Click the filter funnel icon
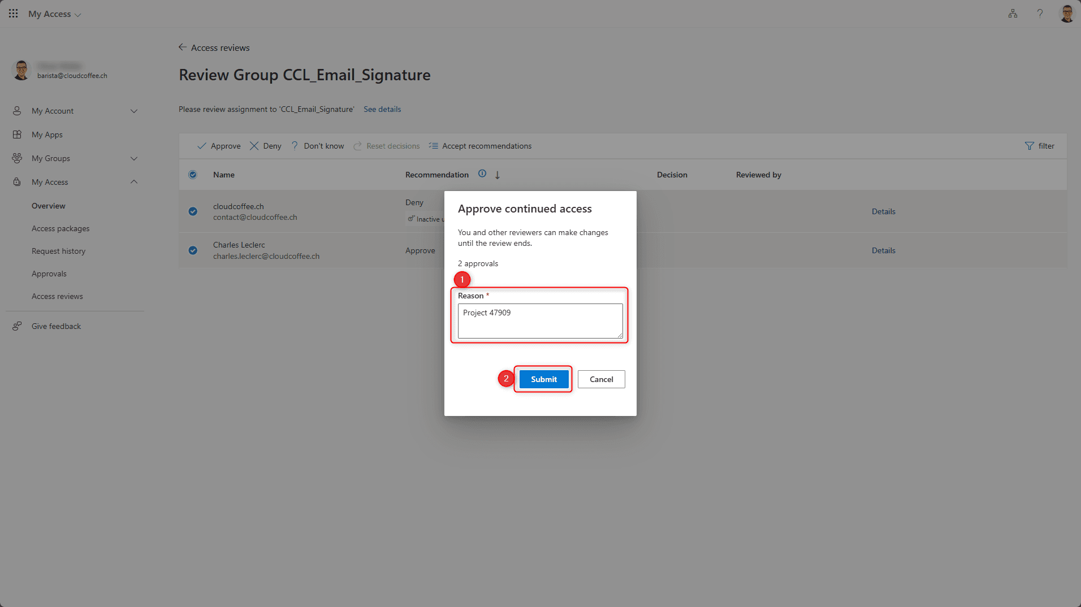This screenshot has height=607, width=1081. [x=1029, y=146]
